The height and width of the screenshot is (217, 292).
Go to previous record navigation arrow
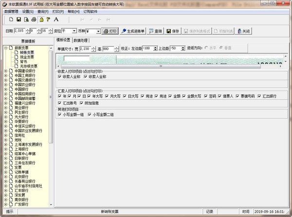click(x=91, y=19)
